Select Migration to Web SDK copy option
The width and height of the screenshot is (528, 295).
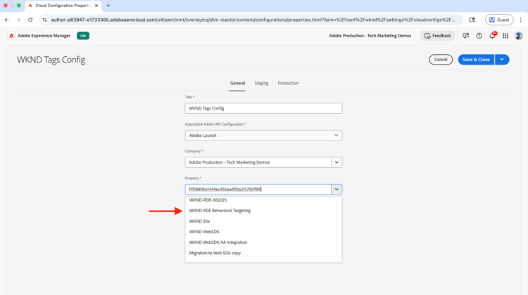pos(263,253)
